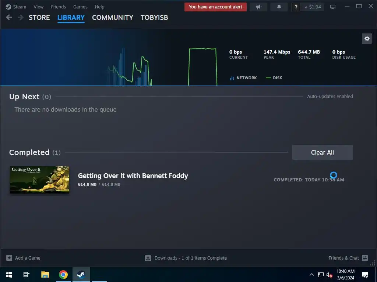Click the 644.7 MB total value

(x=309, y=52)
